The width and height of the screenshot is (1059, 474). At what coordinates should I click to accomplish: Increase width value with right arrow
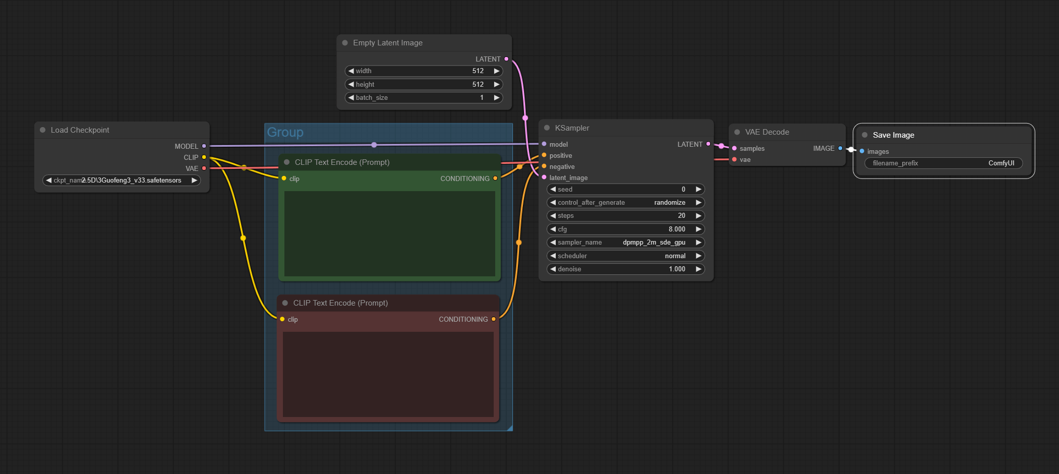(497, 71)
